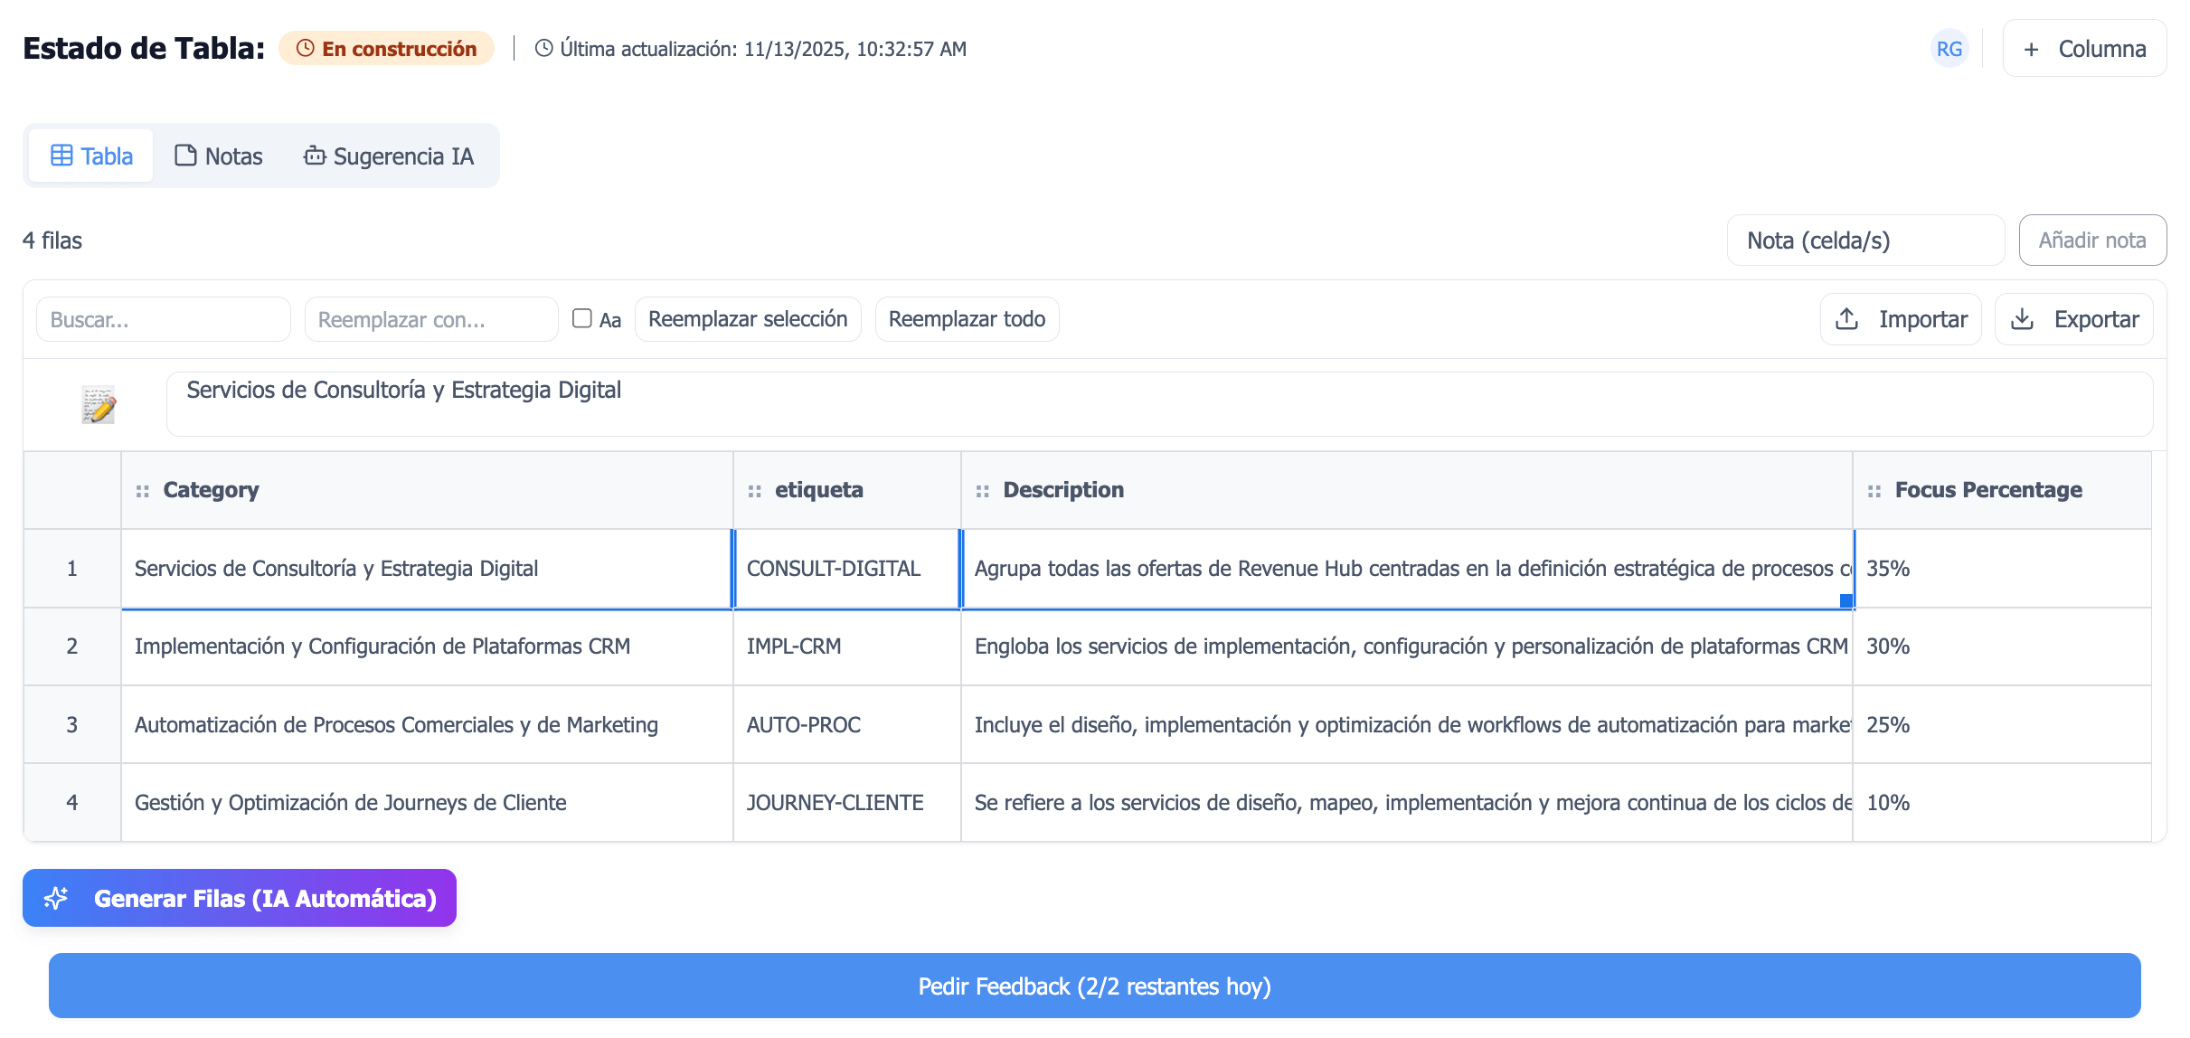The height and width of the screenshot is (1038, 2190).
Task: Click Pedir Feedback at the bottom
Action: coord(1095,986)
